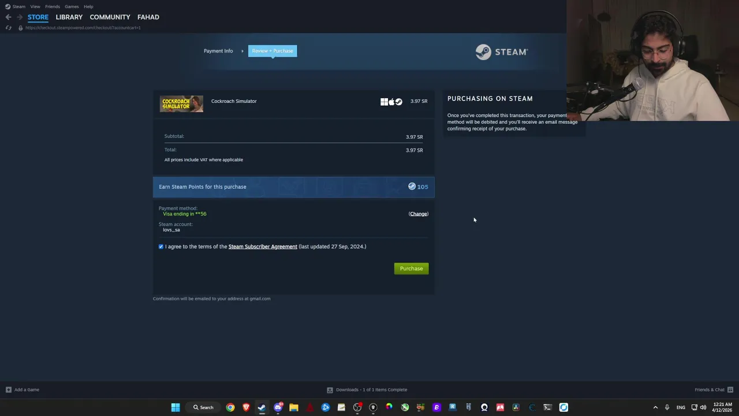The image size is (739, 416).
Task: Click the ENG language indicator
Action: pos(681,407)
